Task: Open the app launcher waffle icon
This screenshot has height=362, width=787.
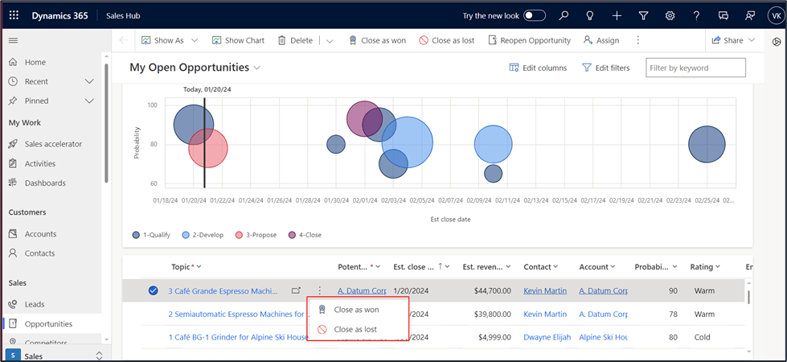Action: 14,15
